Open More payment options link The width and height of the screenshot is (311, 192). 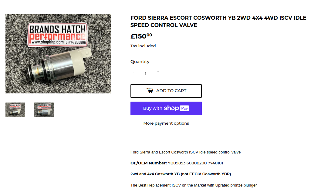[166, 123]
